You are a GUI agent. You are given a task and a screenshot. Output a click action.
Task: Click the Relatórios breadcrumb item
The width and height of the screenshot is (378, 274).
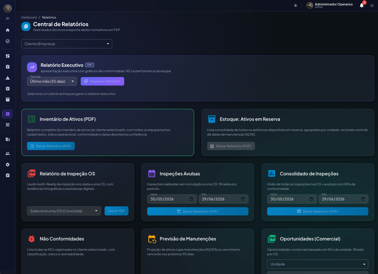[49, 17]
